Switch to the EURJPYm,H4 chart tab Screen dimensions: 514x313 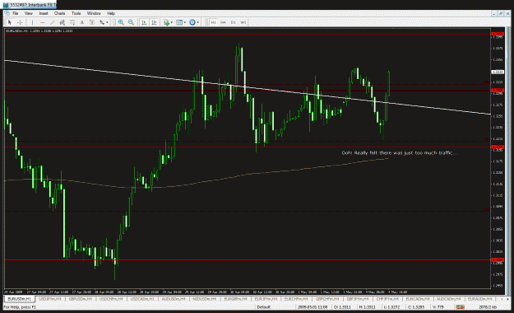coord(266,299)
